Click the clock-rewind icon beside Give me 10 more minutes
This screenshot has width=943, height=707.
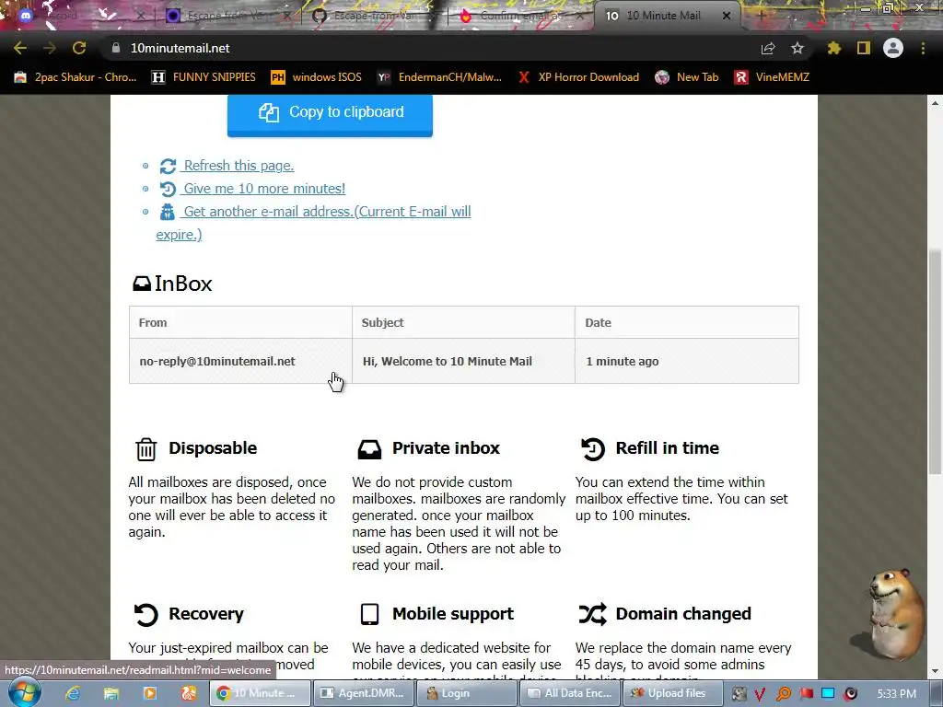168,189
